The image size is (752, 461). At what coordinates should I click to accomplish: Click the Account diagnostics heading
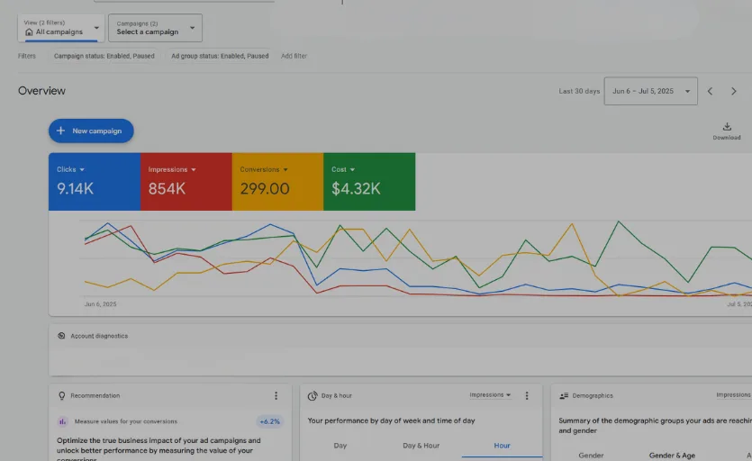(x=99, y=336)
